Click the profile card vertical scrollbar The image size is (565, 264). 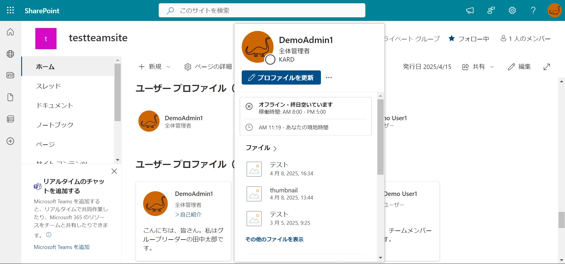tap(380, 137)
